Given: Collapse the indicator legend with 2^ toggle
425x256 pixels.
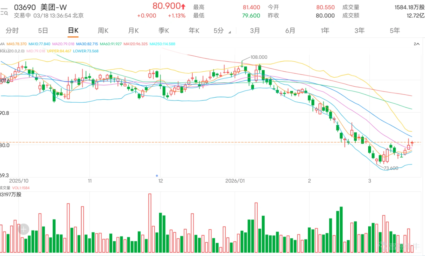Looking at the screenshot, I should [416, 44].
